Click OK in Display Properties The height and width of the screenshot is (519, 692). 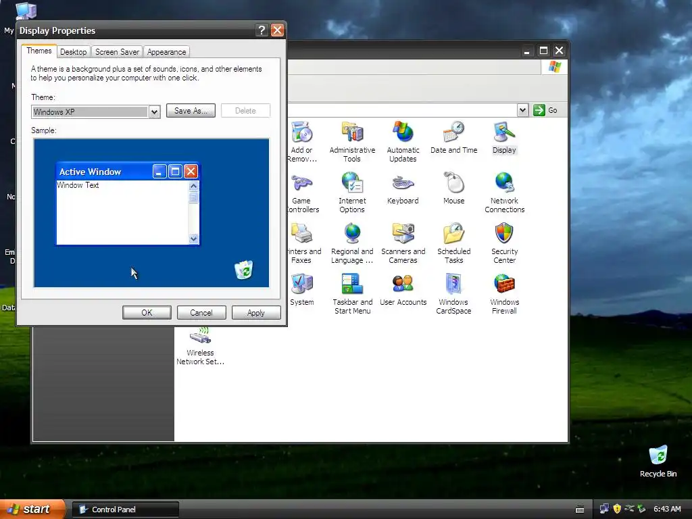click(x=147, y=312)
